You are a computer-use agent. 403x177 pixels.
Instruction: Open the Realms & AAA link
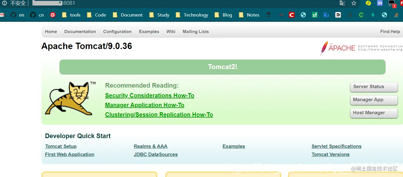[x=150, y=147]
